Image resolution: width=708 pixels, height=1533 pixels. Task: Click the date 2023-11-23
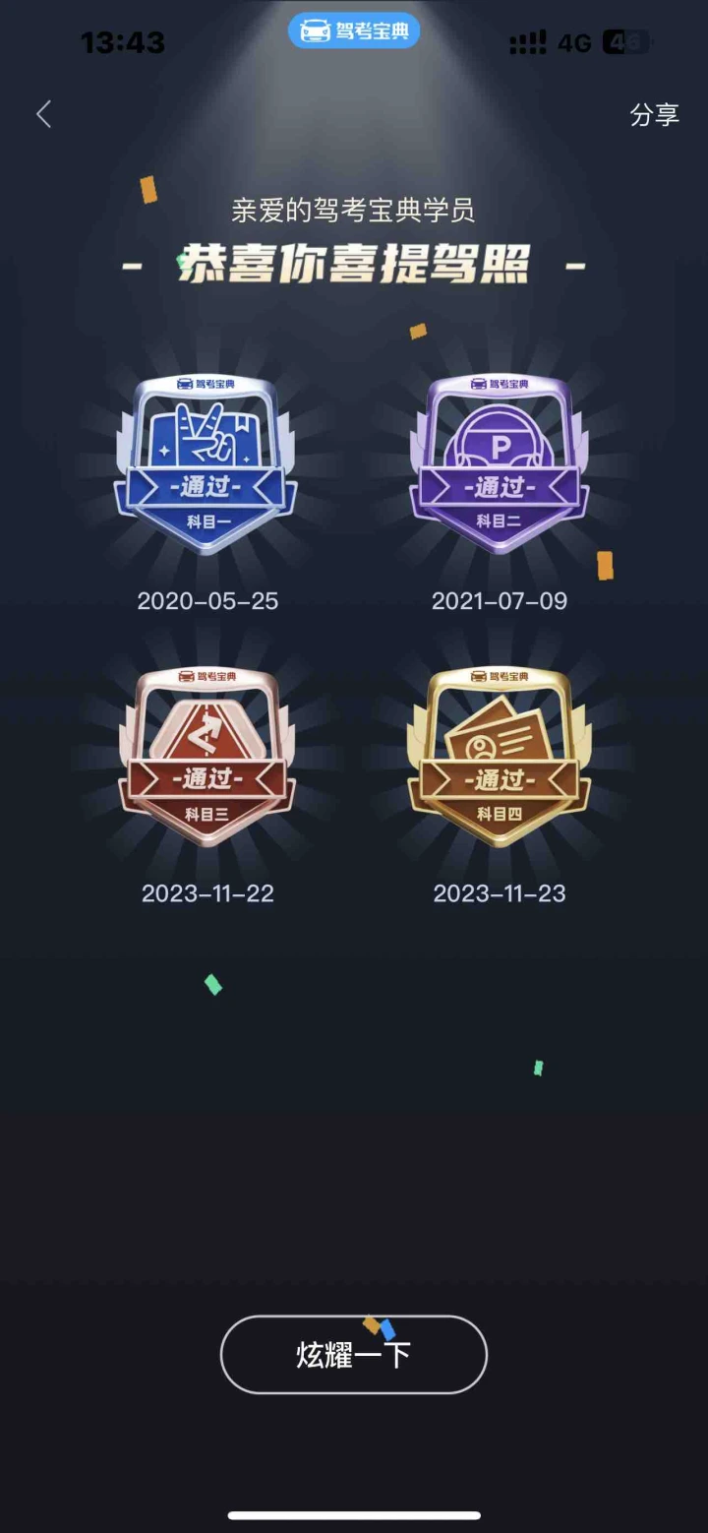point(500,893)
